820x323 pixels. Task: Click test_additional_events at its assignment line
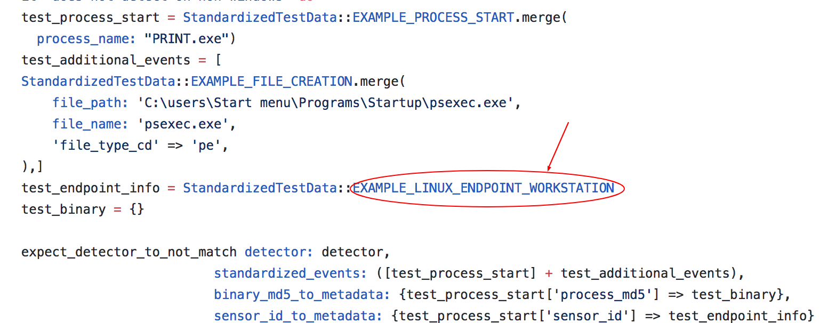(x=106, y=60)
